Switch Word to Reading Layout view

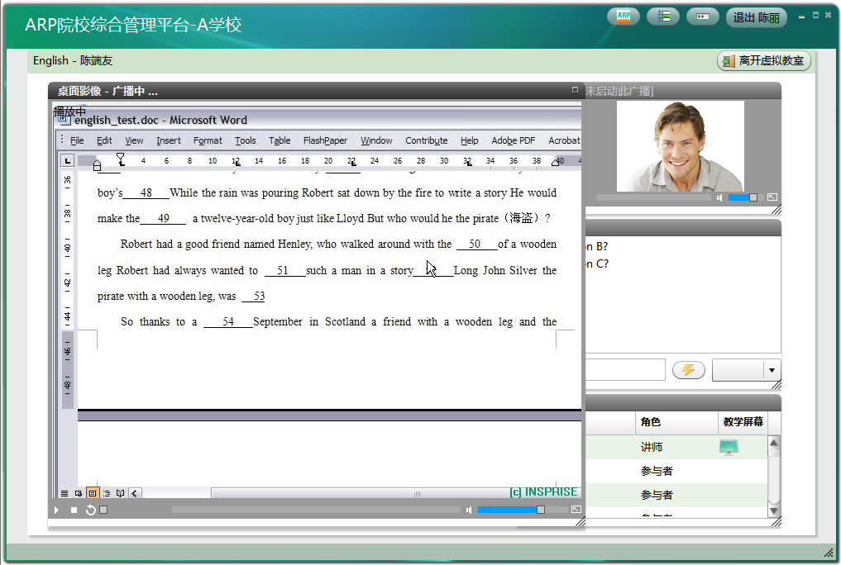pyautogui.click(x=120, y=493)
